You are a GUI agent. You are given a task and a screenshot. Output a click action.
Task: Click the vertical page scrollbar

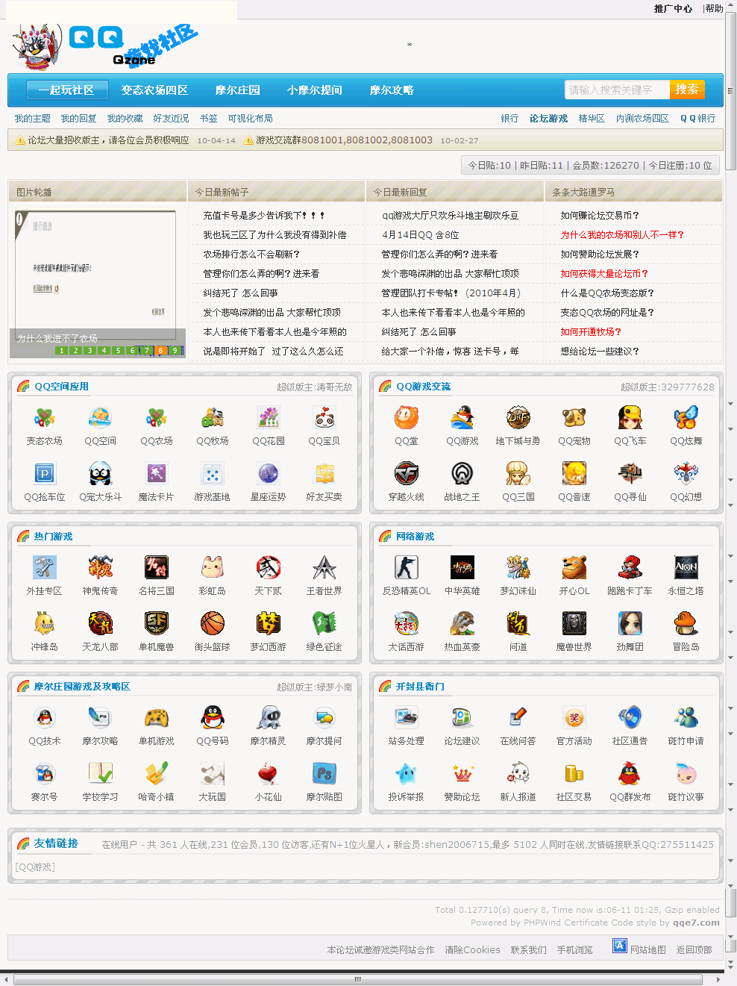coord(731,90)
